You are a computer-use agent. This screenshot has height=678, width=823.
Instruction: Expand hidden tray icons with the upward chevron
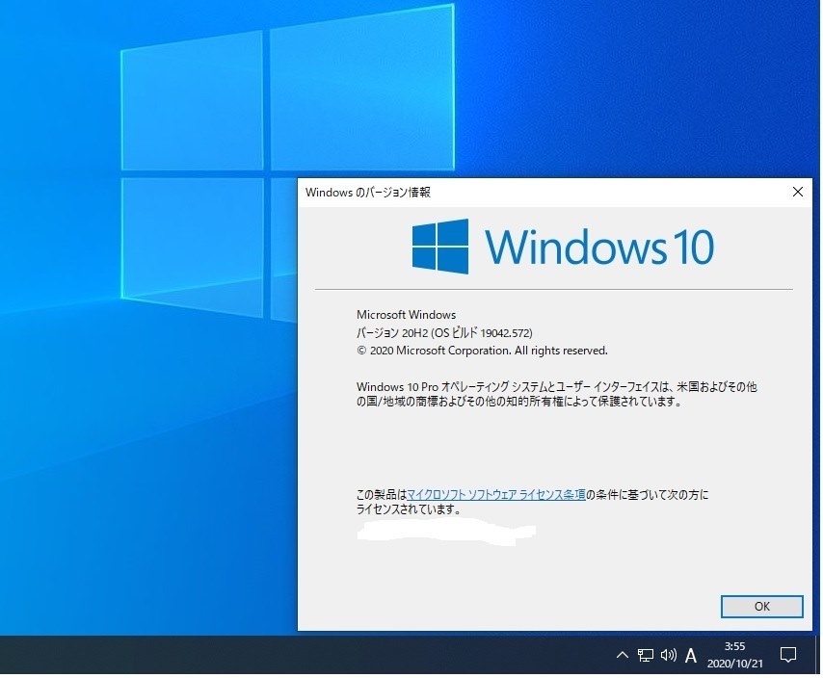pyautogui.click(x=623, y=655)
